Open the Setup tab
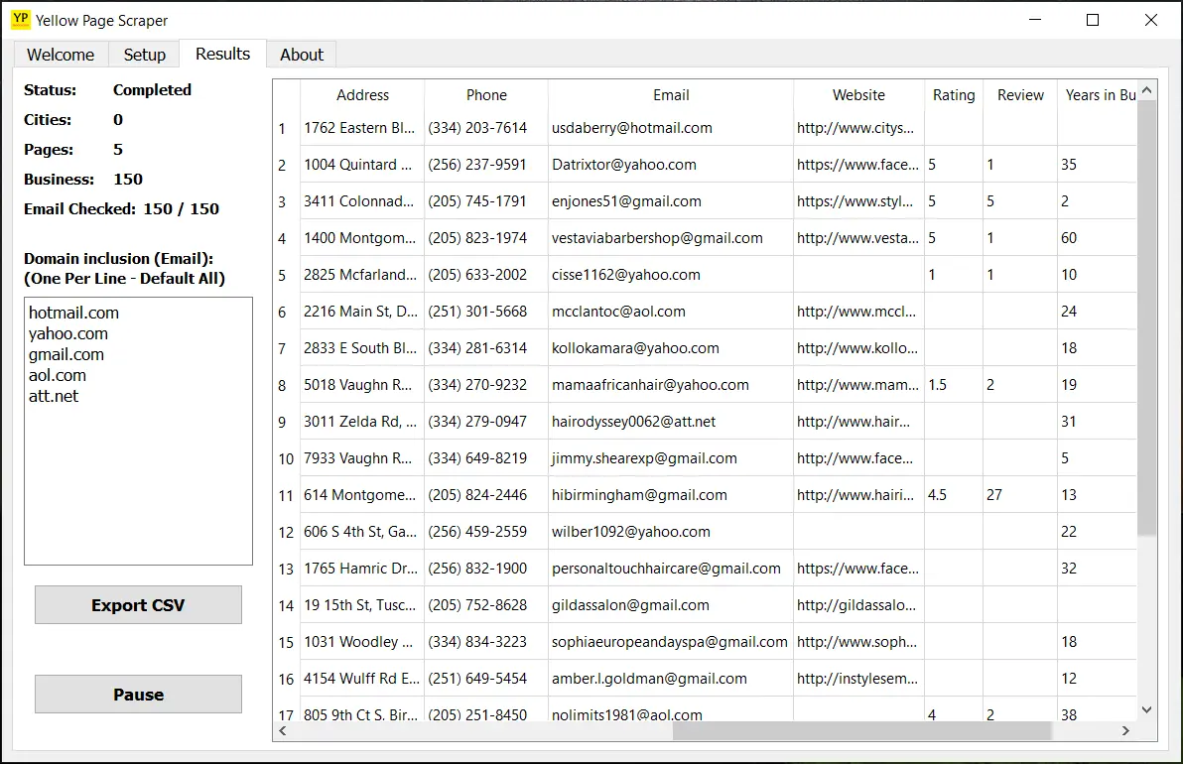Image resolution: width=1183 pixels, height=764 pixels. click(x=144, y=55)
